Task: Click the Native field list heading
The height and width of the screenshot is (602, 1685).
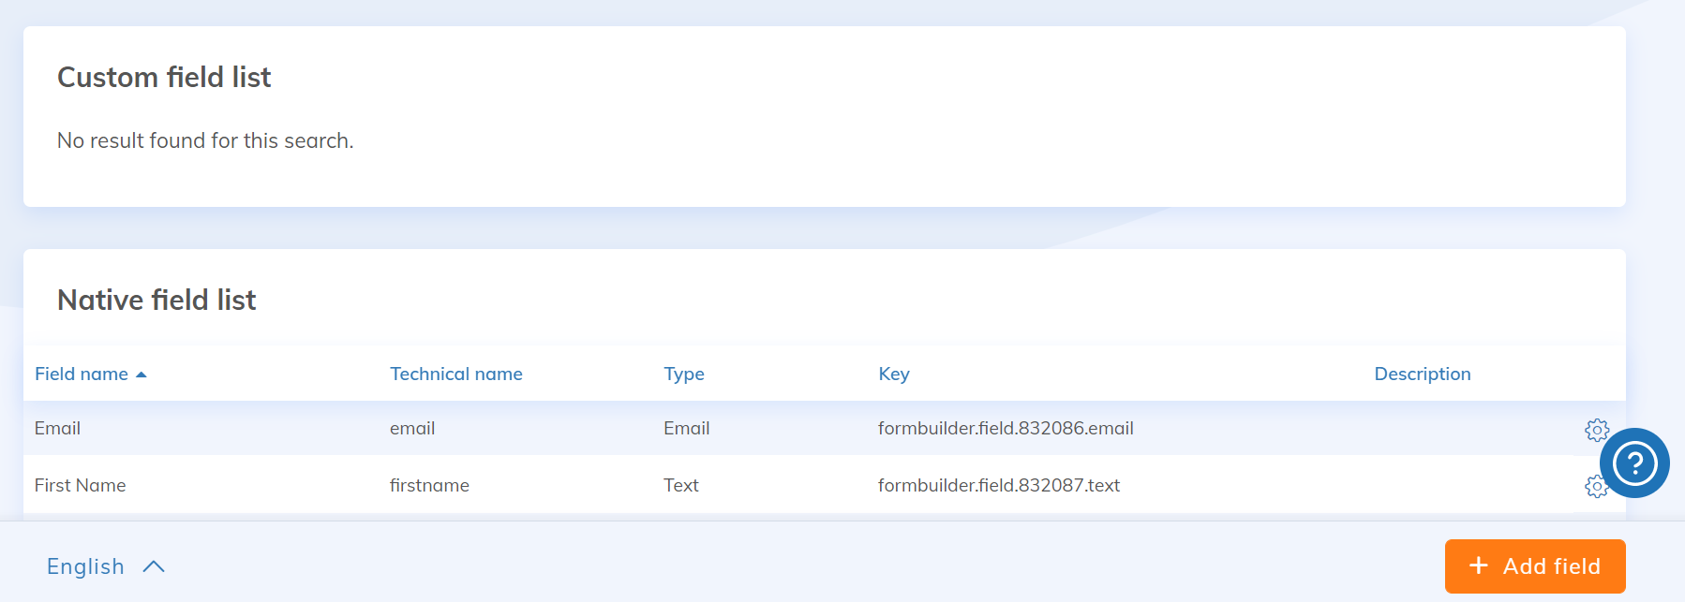Action: (157, 300)
